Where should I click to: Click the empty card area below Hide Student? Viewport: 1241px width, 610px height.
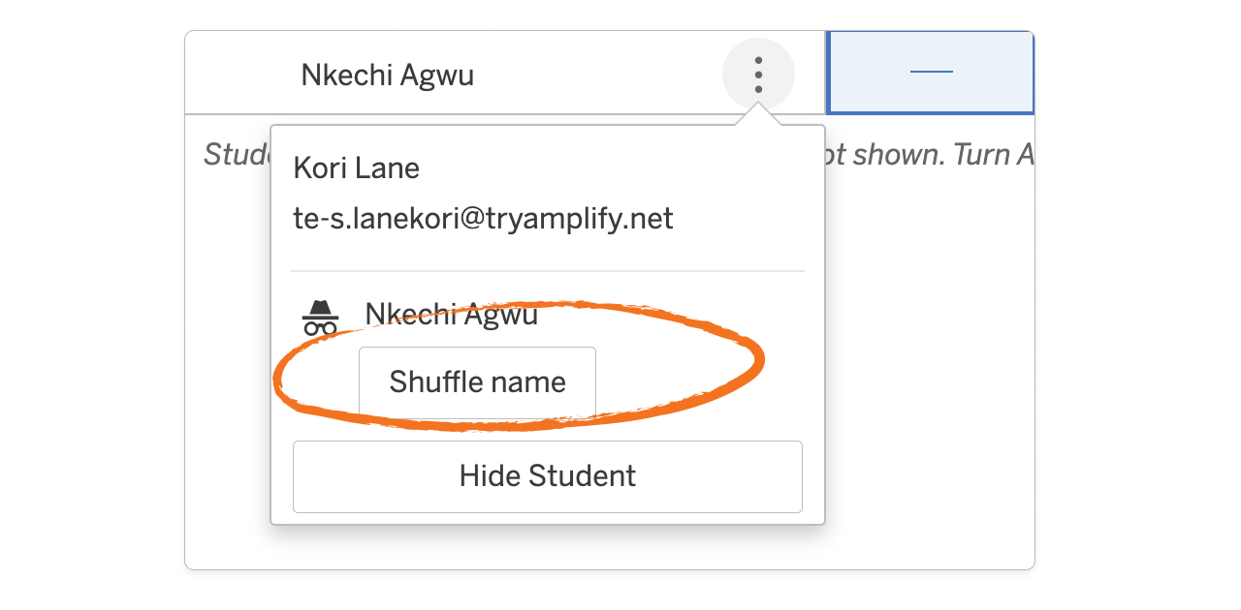coord(547,547)
